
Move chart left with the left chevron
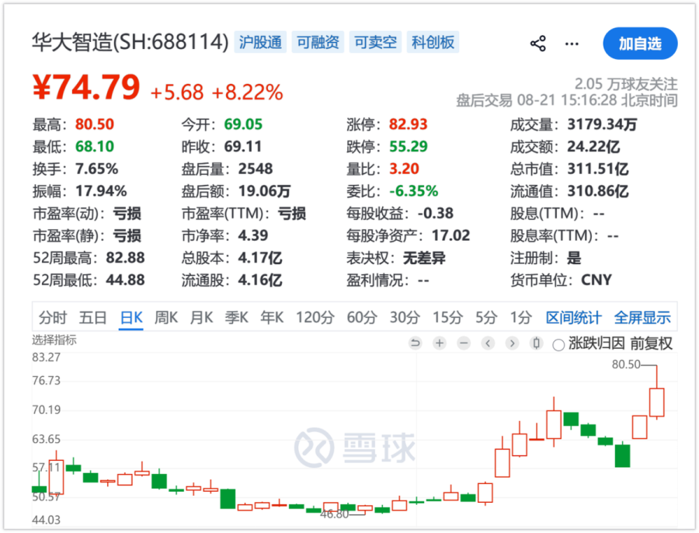click(489, 343)
